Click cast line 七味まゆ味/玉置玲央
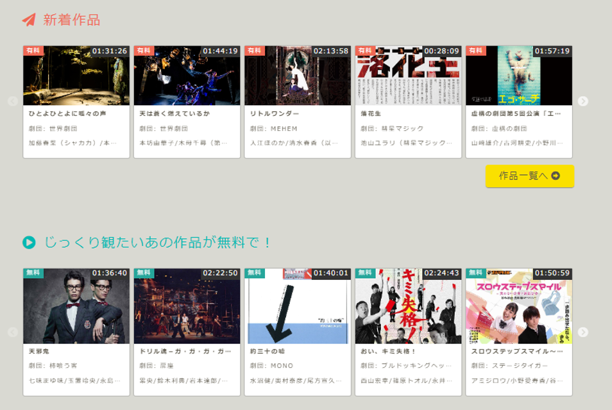 74,381
